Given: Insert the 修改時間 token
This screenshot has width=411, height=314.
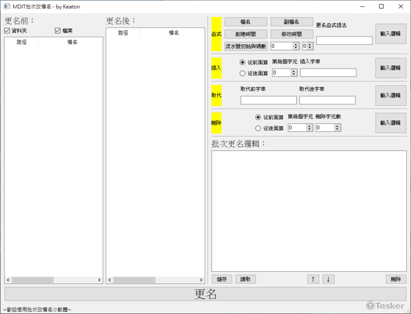Looking at the screenshot, I should (x=291, y=34).
